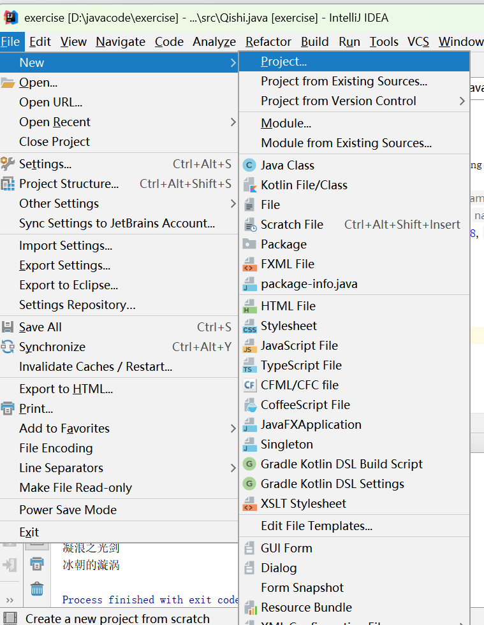Choose Close Project

tap(119, 142)
